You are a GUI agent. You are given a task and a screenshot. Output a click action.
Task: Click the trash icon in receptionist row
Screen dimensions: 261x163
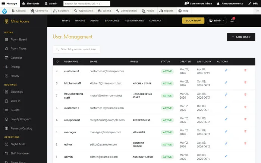pyautogui.click(x=245, y=119)
